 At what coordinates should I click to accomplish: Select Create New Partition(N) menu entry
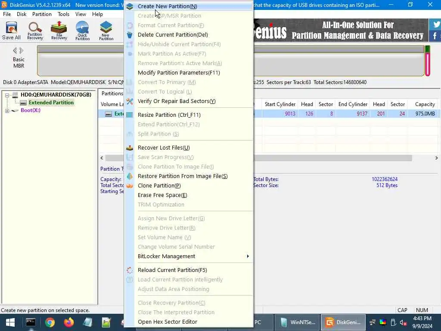189,6
